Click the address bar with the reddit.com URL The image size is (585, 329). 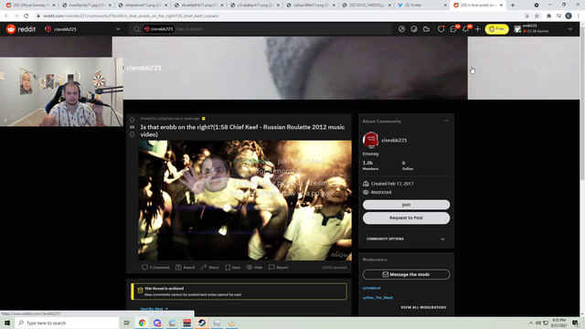coord(276,16)
